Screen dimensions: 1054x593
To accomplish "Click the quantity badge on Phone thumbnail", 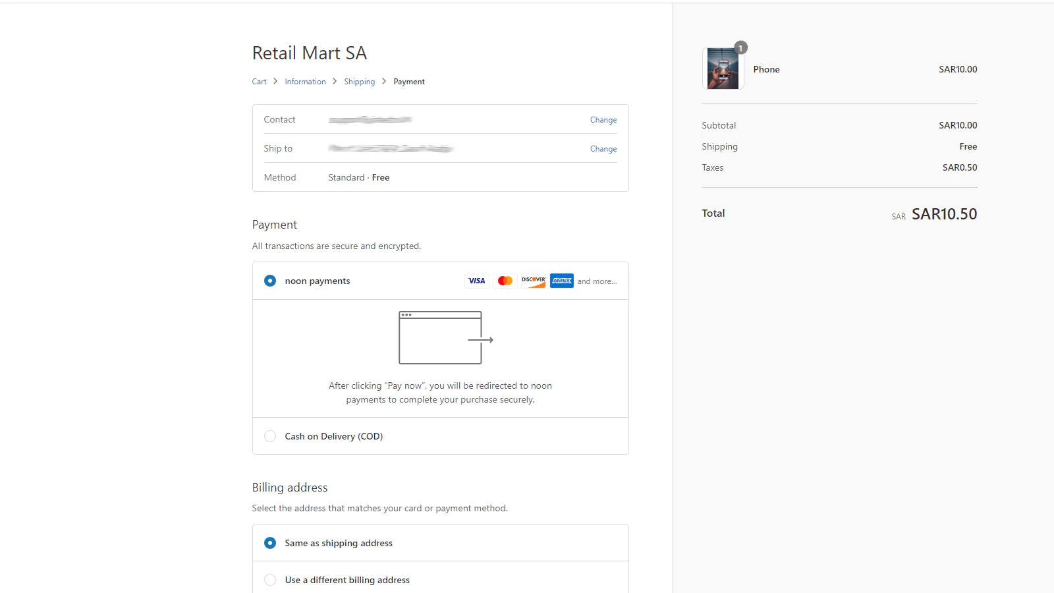I will [741, 48].
